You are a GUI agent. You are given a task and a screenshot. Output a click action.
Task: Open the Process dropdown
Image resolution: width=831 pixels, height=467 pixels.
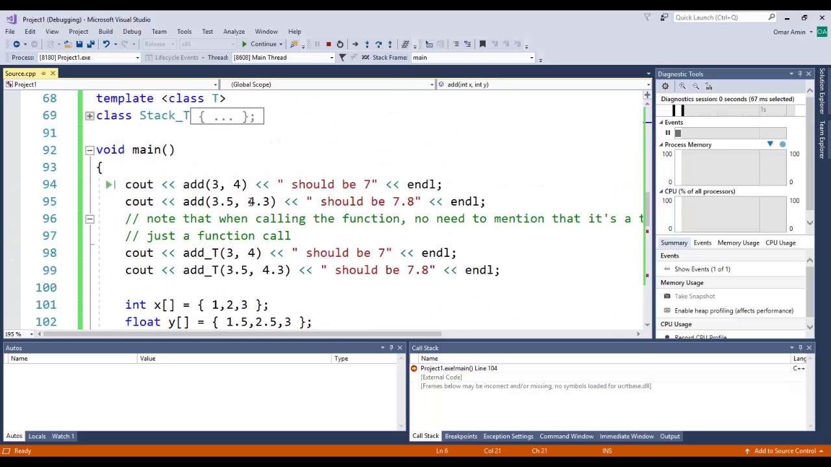click(x=137, y=58)
